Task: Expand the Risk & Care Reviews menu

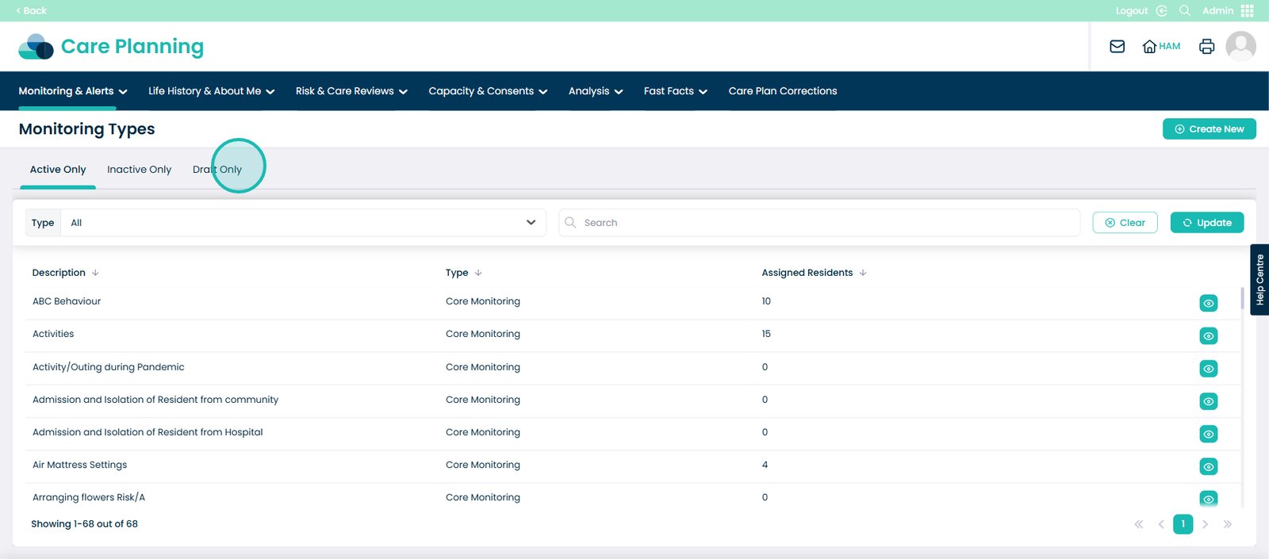Action: tap(351, 91)
